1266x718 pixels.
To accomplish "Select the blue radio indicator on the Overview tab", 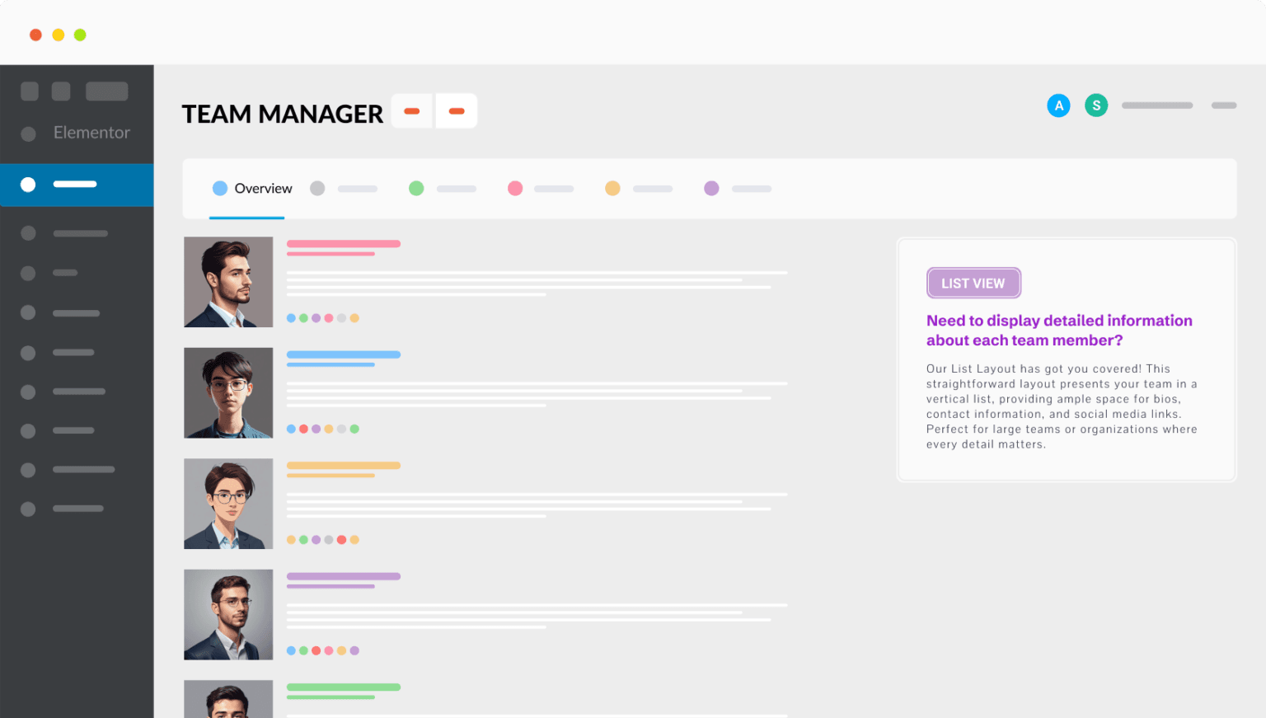I will (220, 188).
